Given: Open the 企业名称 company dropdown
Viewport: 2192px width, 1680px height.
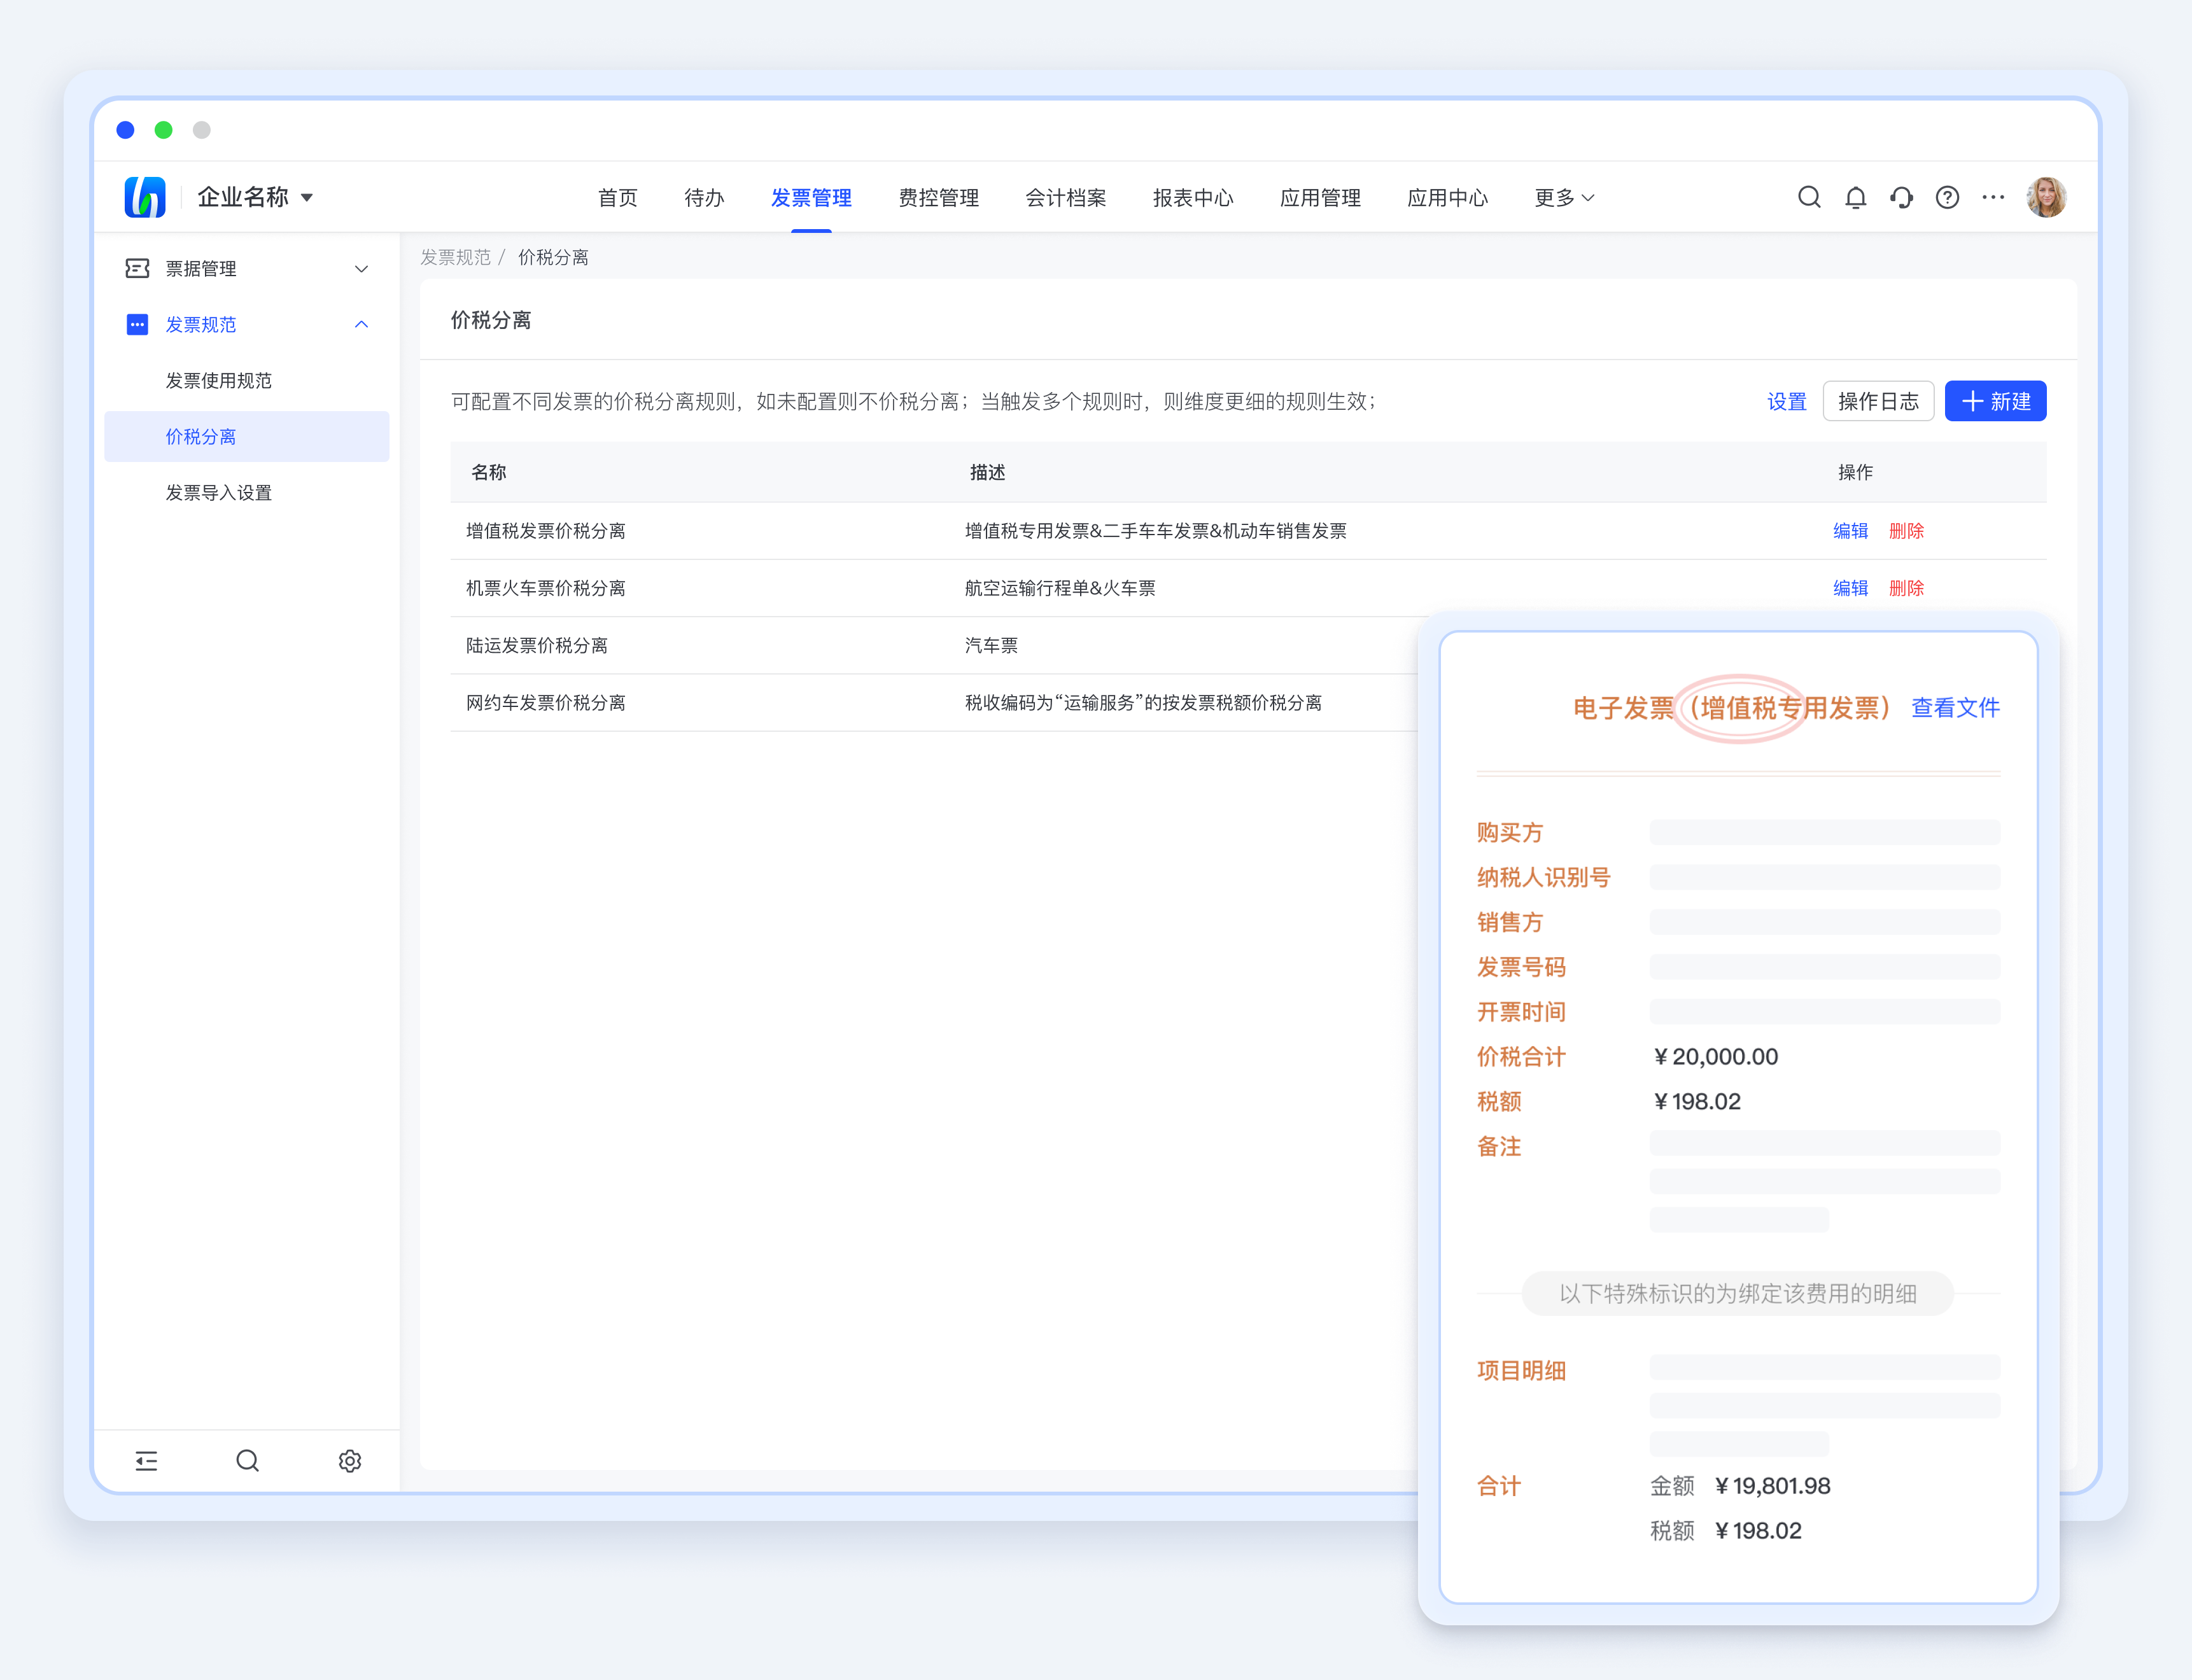Looking at the screenshot, I should 255,197.
